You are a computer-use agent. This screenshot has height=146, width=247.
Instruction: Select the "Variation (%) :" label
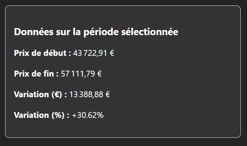pyautogui.click(x=41, y=115)
